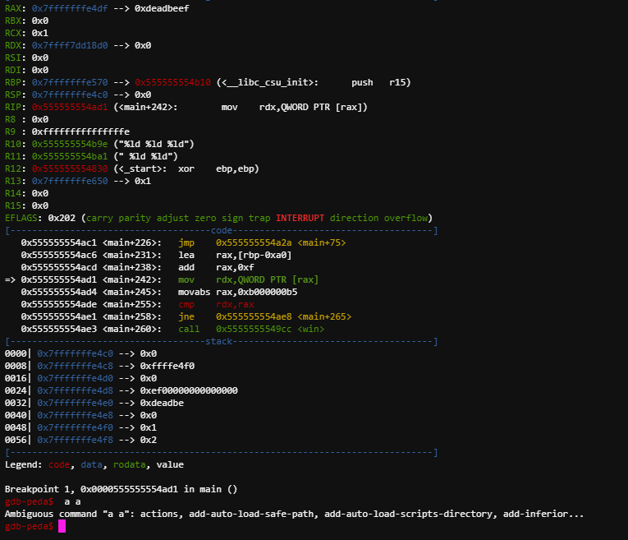The width and height of the screenshot is (628, 540).
Task: Select the green mov rdx,QWORD PTR [rax] instruction
Action: click(x=248, y=279)
